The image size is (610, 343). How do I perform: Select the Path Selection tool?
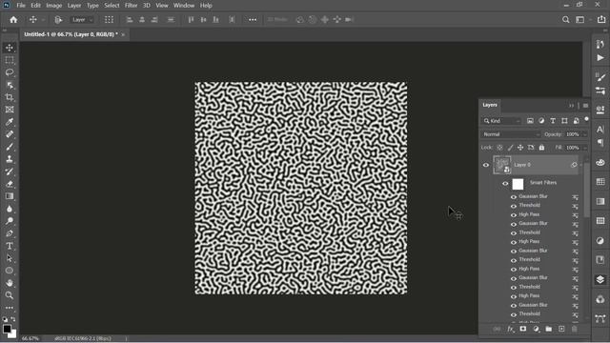10,258
